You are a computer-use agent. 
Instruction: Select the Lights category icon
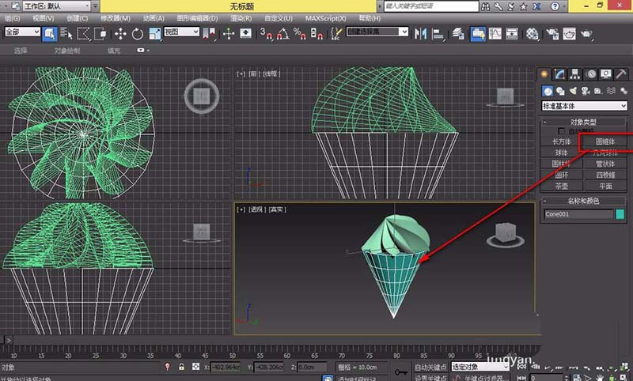[x=573, y=91]
